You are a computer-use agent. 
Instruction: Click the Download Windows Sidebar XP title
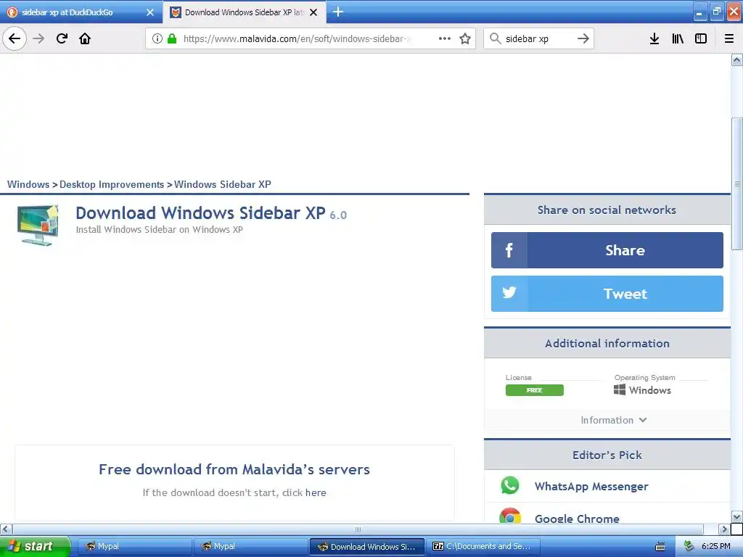200,213
